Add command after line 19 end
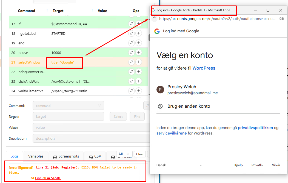The width and height of the screenshot is (288, 183). [139, 43]
